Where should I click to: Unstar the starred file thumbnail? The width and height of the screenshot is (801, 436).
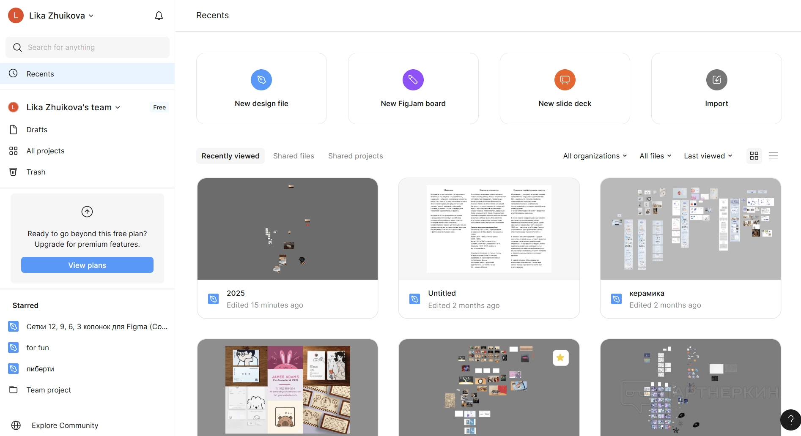(x=560, y=358)
